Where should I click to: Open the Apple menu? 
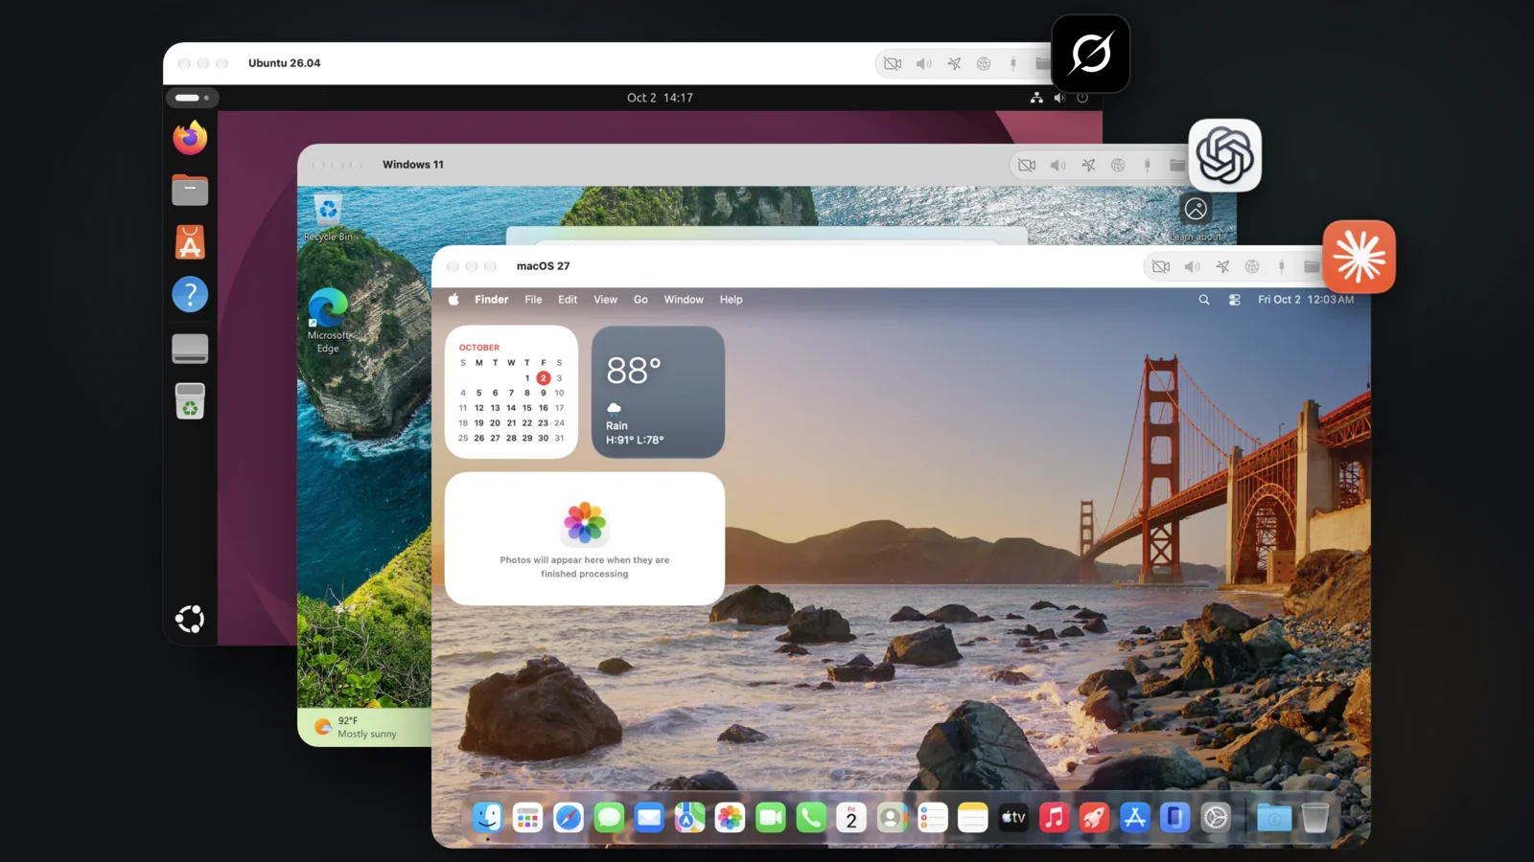pyautogui.click(x=453, y=300)
